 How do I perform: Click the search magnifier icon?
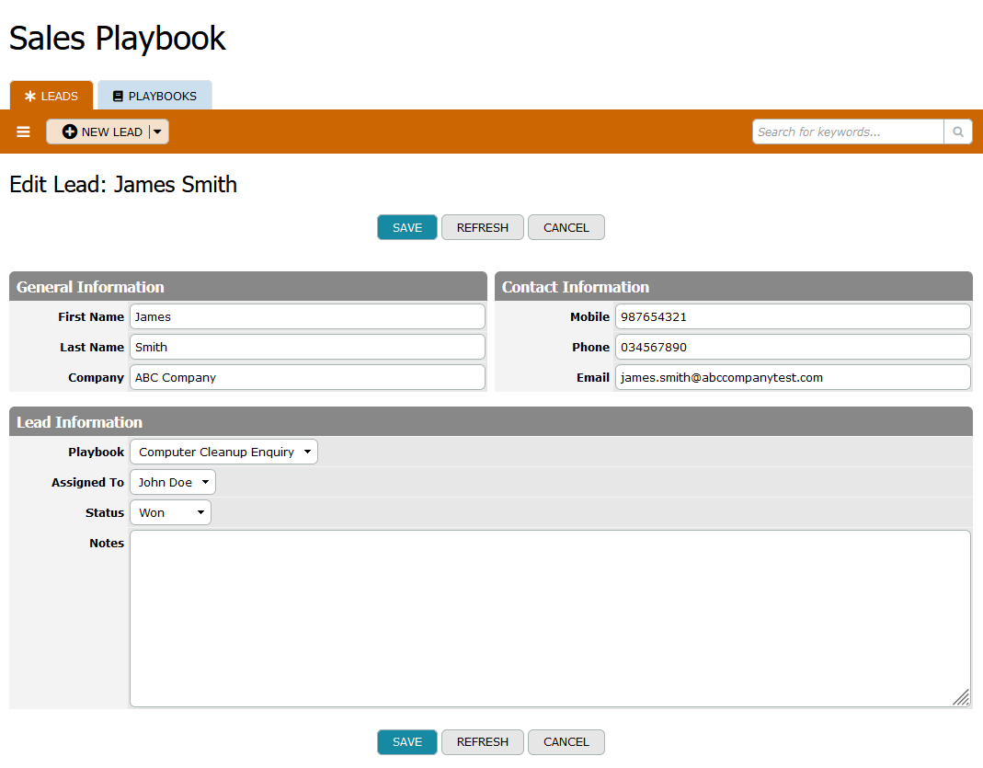pos(957,132)
